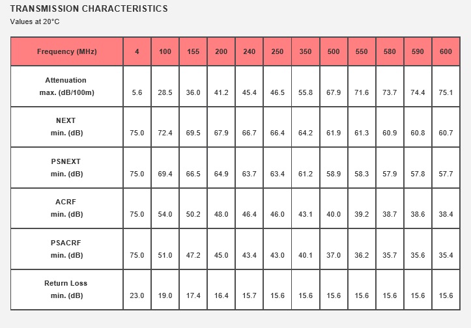Select the 250 MHz column header

click(x=278, y=51)
